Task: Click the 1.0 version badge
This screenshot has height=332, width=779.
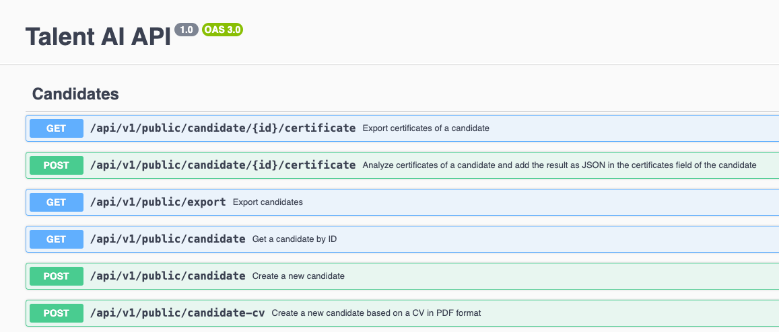Action: [x=187, y=30]
